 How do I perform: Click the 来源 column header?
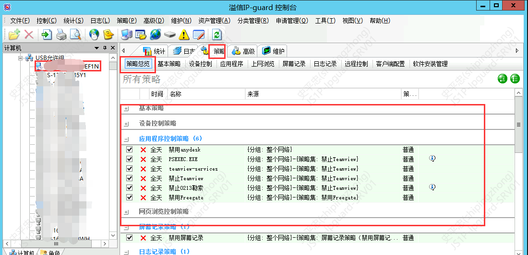click(x=323, y=94)
